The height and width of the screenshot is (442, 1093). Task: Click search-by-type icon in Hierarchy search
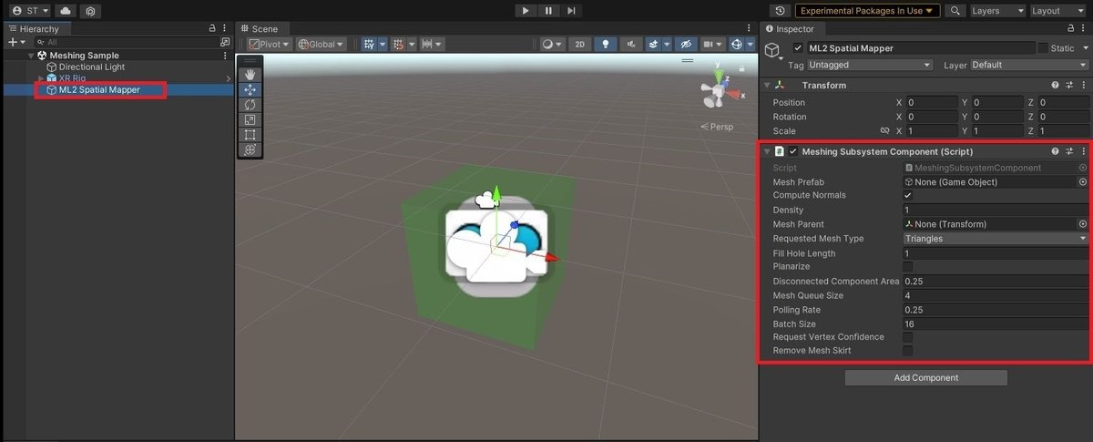224,42
